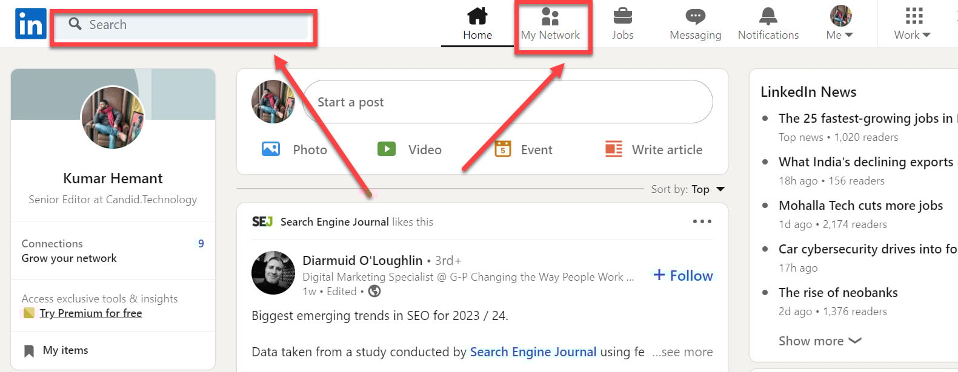Click Start a post field
958x372 pixels.
coord(507,102)
